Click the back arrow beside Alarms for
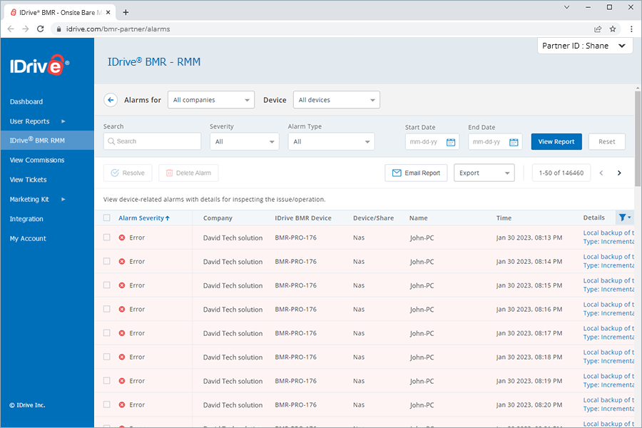This screenshot has height=428, width=642. (111, 100)
